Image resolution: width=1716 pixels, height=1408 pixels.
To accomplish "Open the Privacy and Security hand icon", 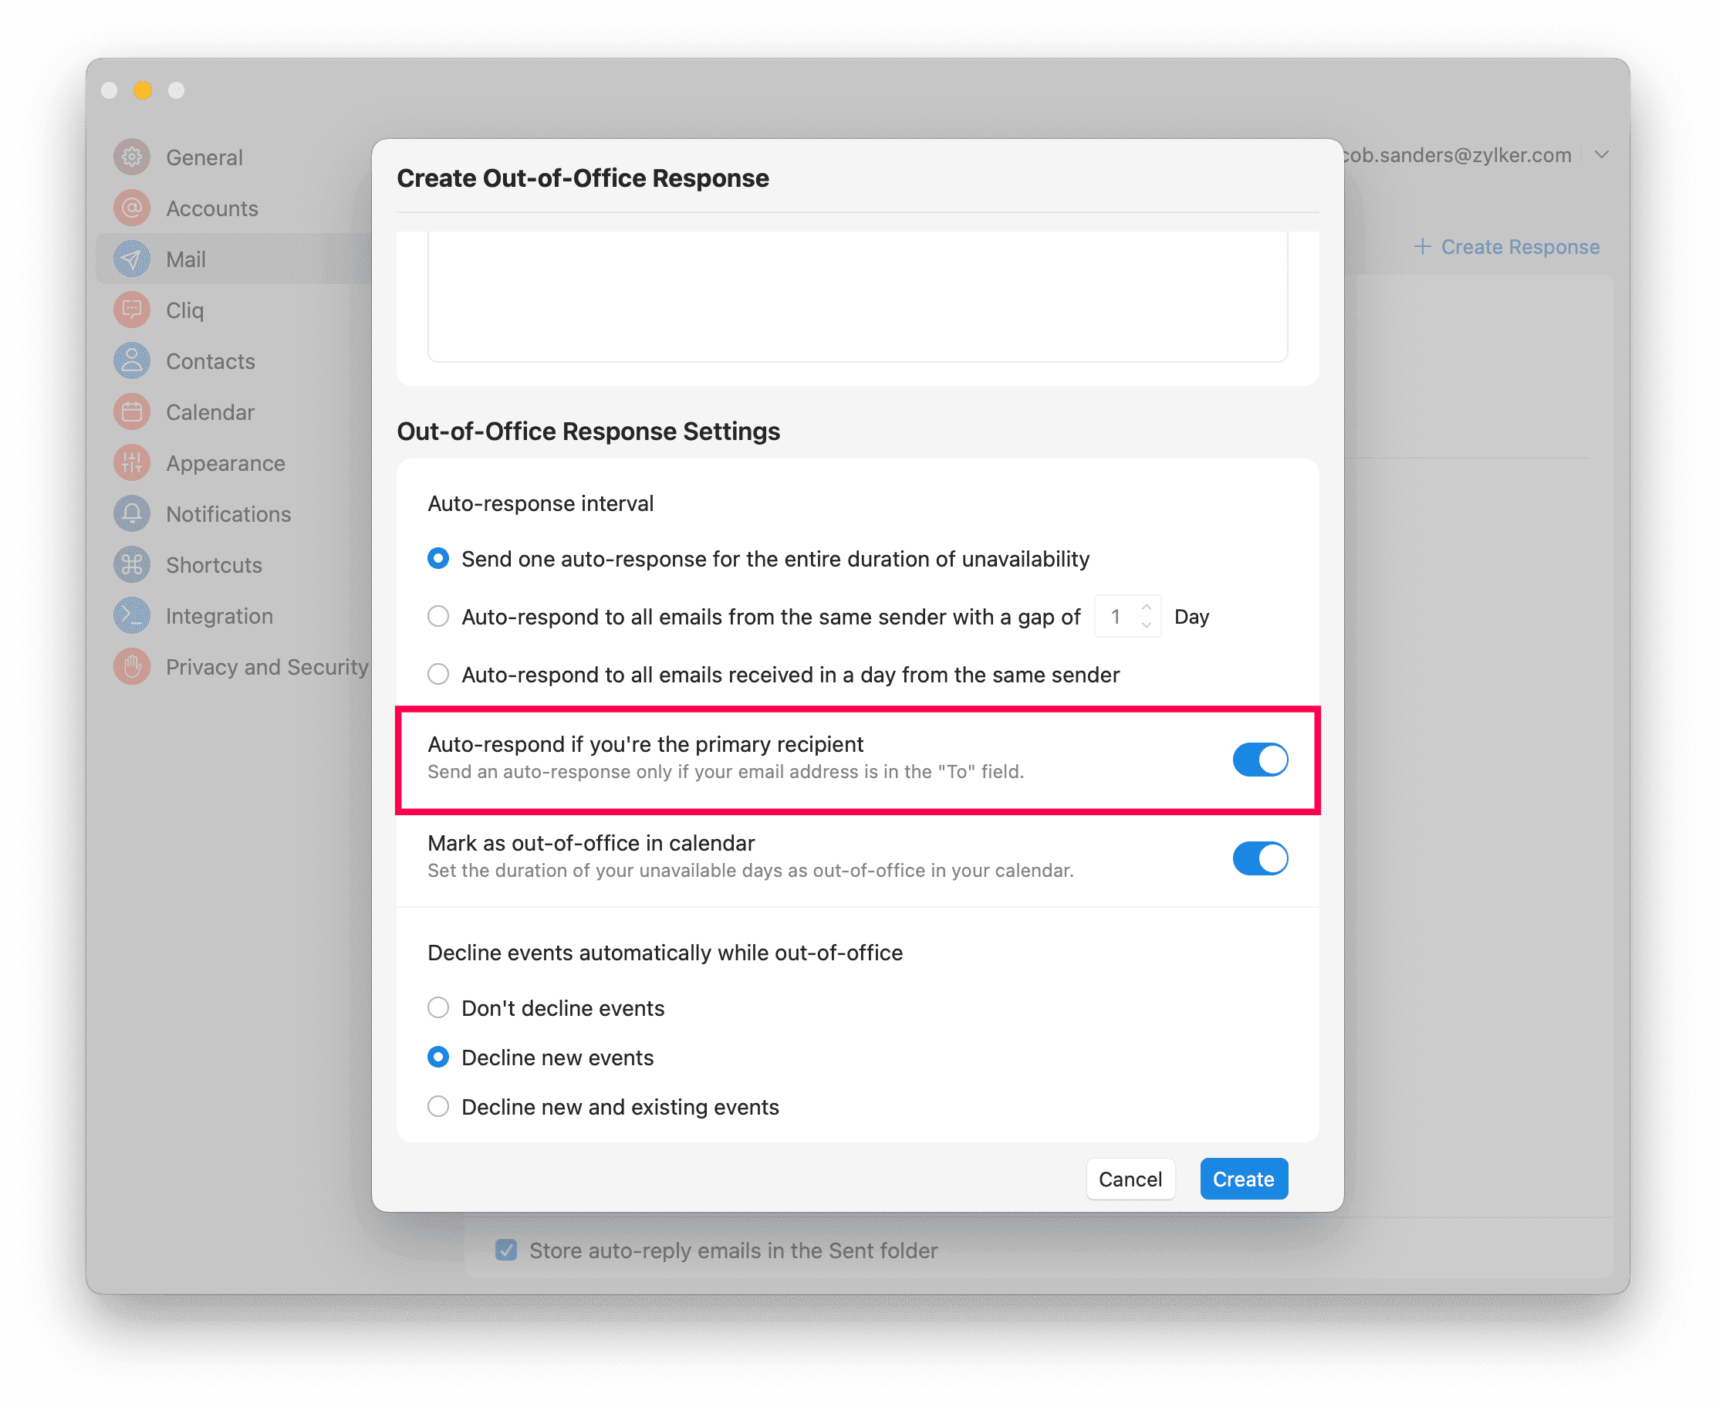I will coord(132,667).
